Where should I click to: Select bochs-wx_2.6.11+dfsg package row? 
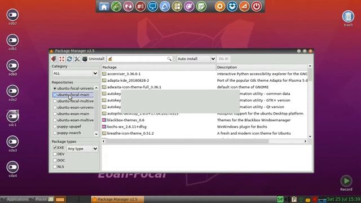(x=204, y=127)
